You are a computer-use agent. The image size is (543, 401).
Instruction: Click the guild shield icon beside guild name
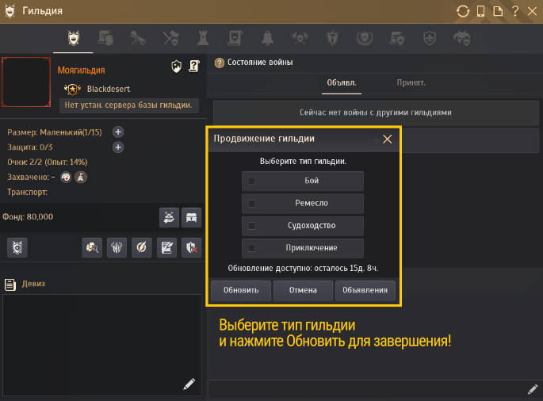tap(177, 66)
